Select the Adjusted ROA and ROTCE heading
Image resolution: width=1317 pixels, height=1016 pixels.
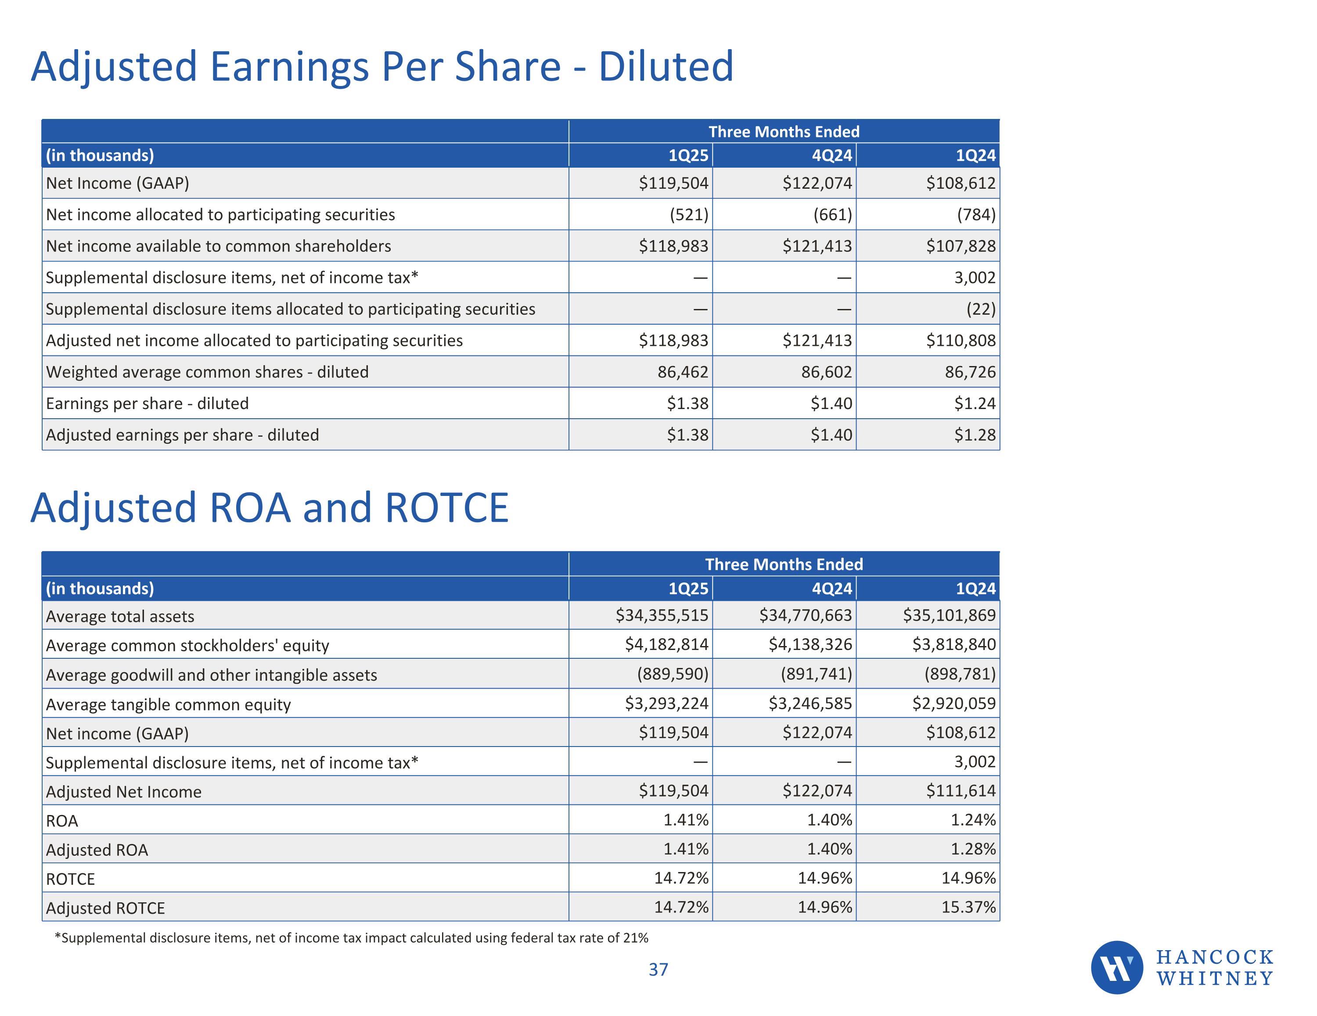coord(270,508)
